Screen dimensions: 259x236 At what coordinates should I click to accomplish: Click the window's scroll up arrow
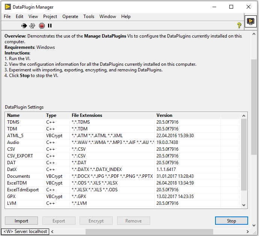[254, 34]
